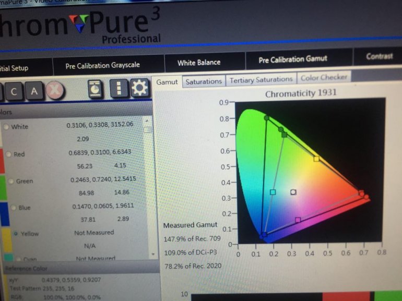Click the A auto-measure button
Viewport: 402px width, 301px height.
[34, 92]
